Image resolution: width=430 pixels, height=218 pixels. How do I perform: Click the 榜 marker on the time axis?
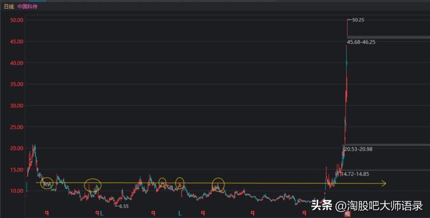[347, 214]
